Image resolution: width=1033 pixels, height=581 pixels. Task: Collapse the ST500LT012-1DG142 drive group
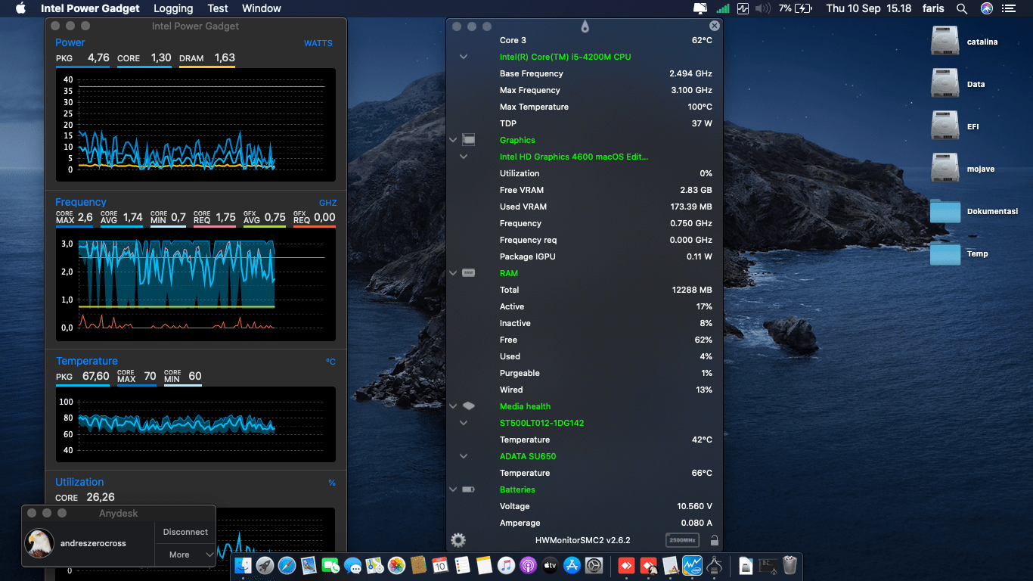click(x=464, y=423)
